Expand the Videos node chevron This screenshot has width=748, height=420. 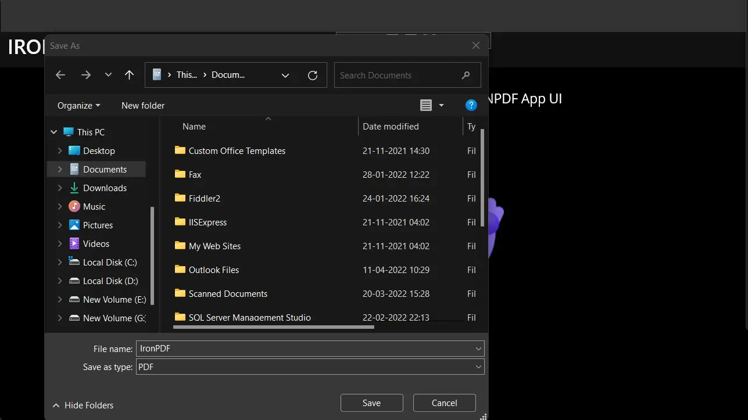(x=60, y=243)
